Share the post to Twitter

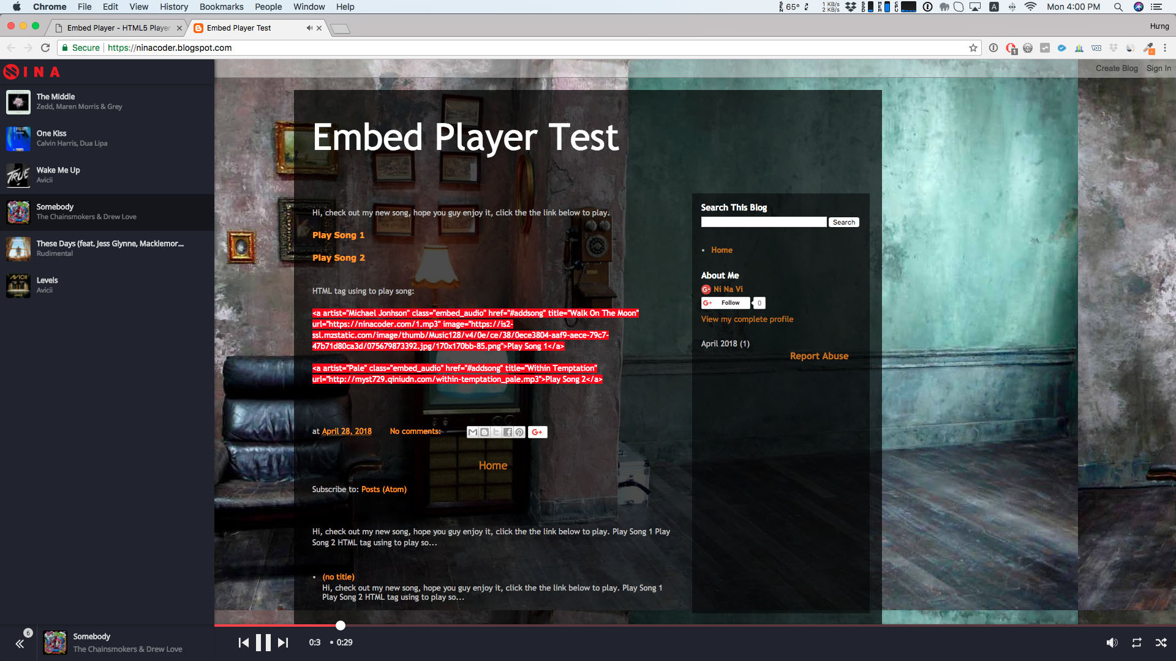point(496,432)
